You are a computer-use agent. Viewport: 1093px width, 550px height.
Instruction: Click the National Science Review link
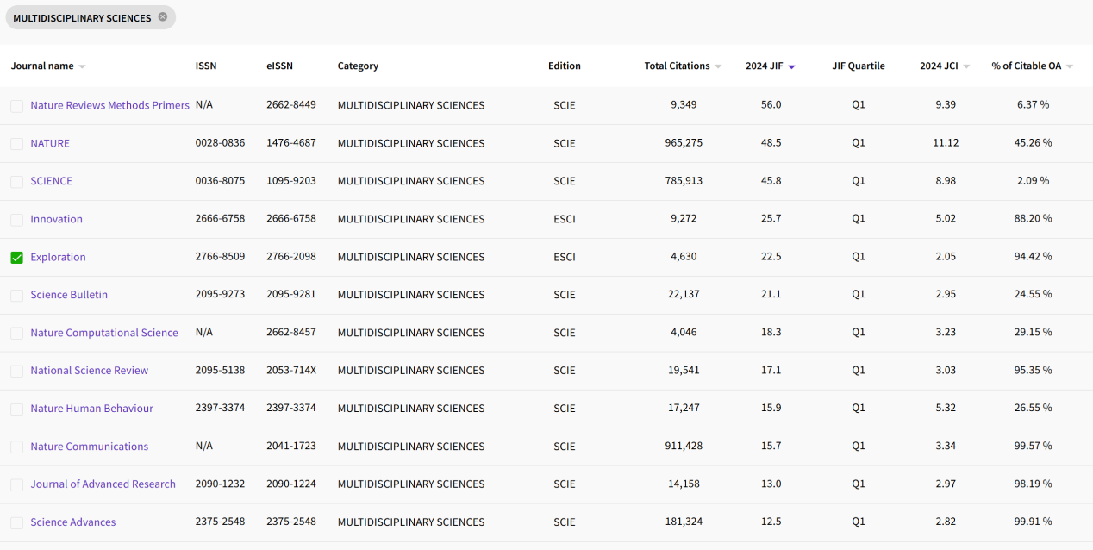[x=89, y=371]
